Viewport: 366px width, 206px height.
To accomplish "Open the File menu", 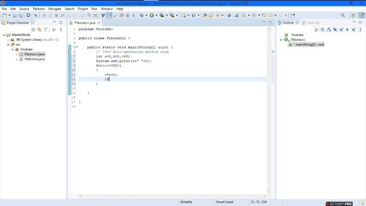I will point(4,9).
